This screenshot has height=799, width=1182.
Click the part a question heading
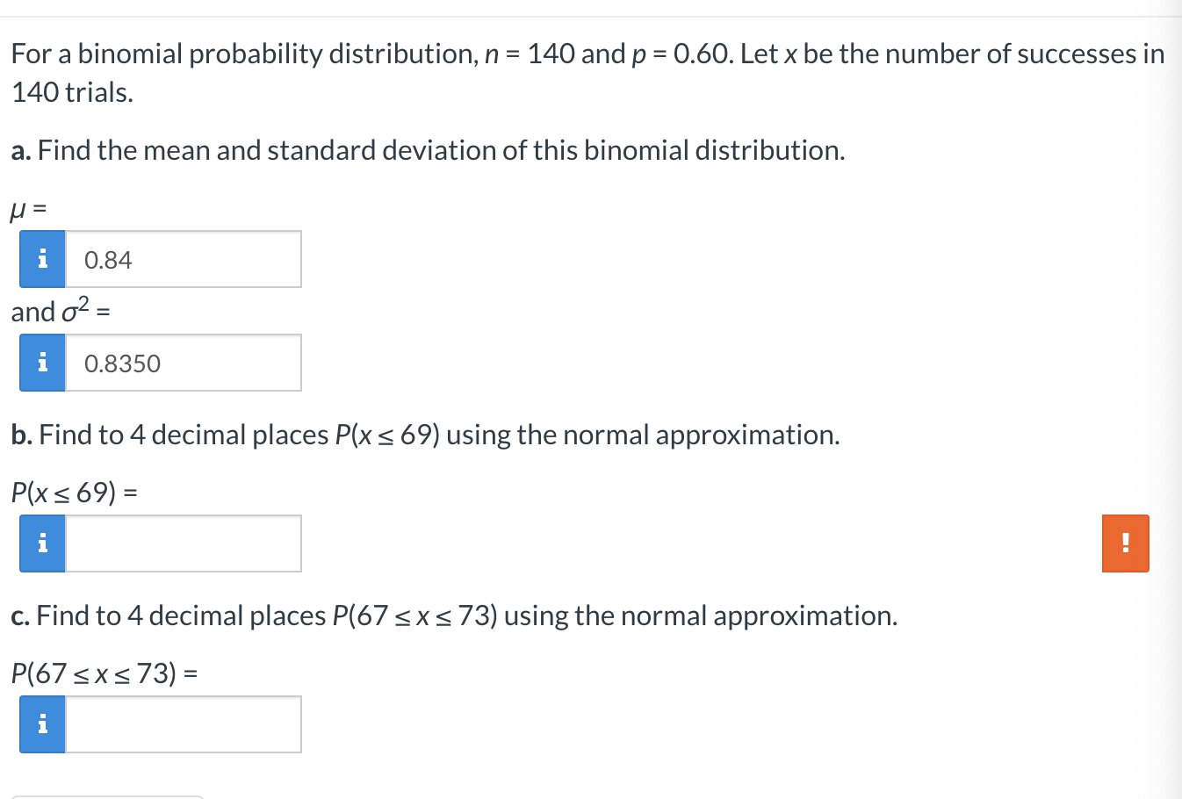(x=428, y=150)
